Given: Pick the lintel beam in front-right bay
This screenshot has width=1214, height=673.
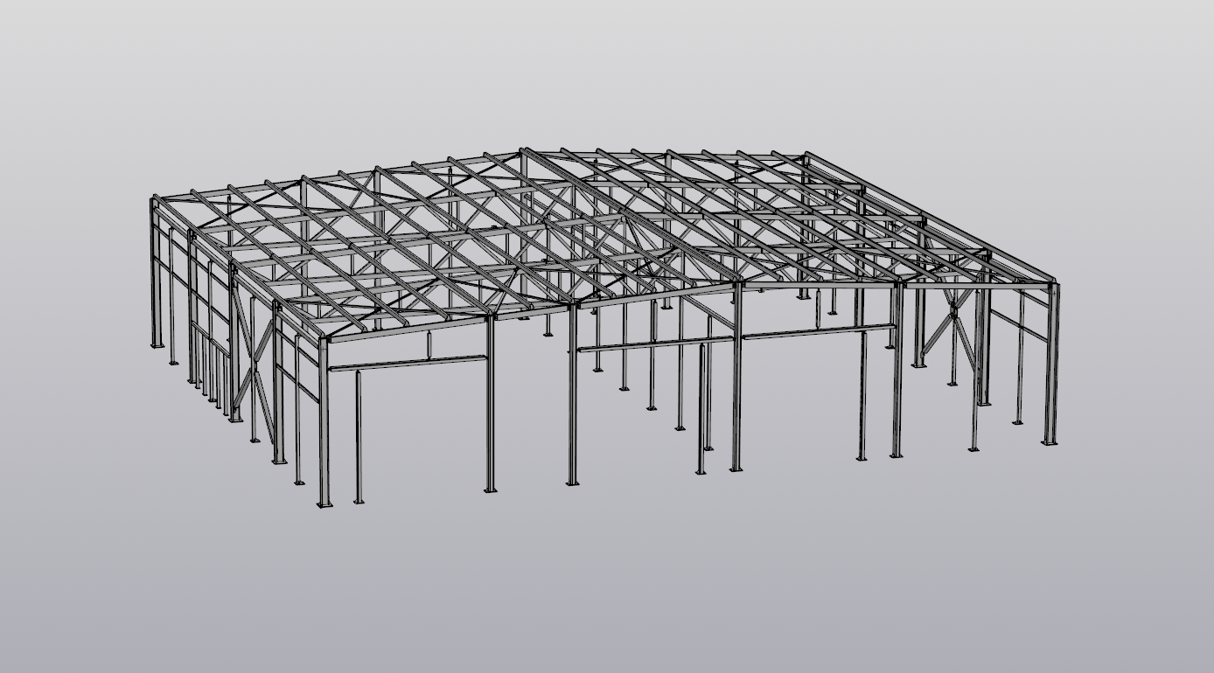Looking at the screenshot, I should coord(818,330).
